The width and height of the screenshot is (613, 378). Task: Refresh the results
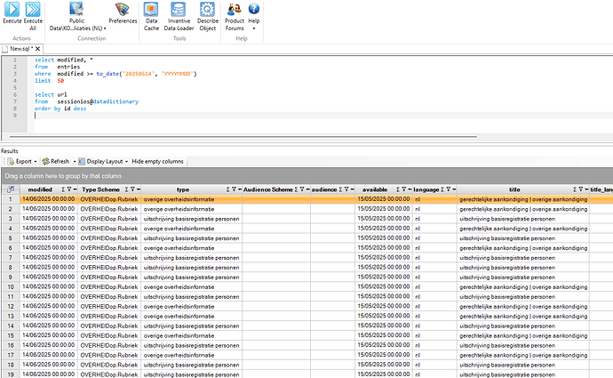pos(55,161)
